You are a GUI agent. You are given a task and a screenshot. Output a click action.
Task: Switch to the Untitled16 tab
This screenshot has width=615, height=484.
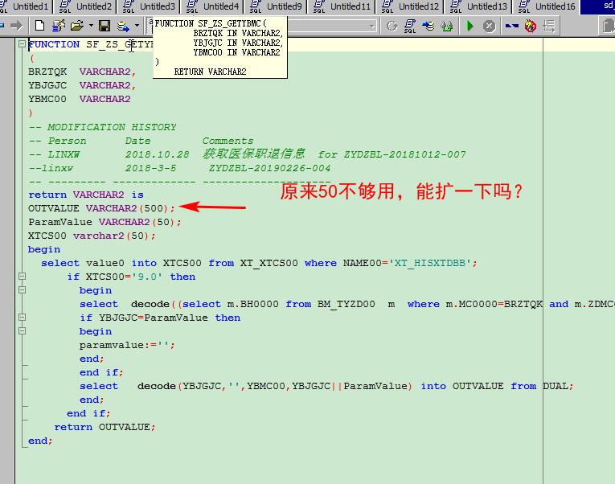point(547,6)
